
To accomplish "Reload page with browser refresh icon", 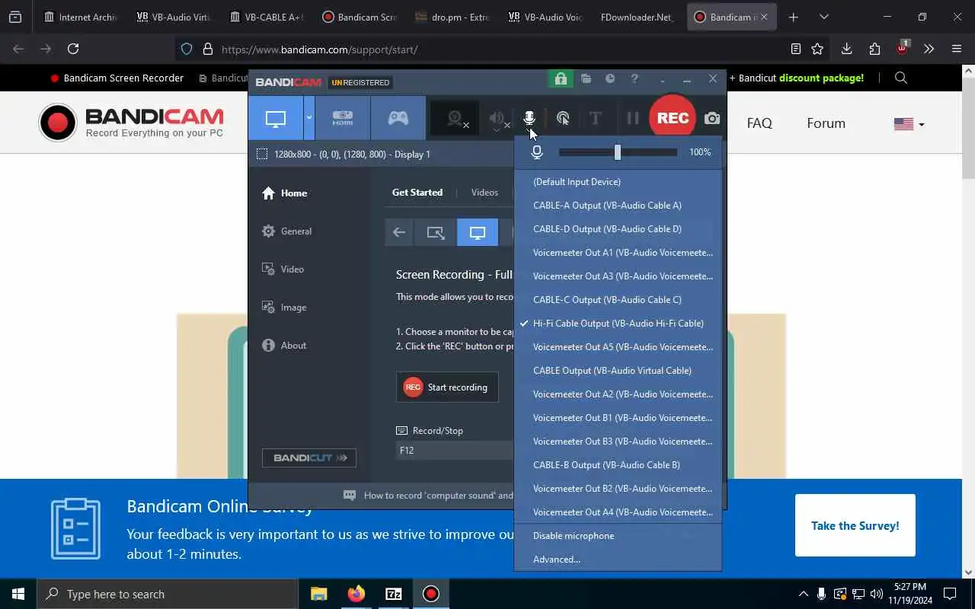I will pos(73,49).
